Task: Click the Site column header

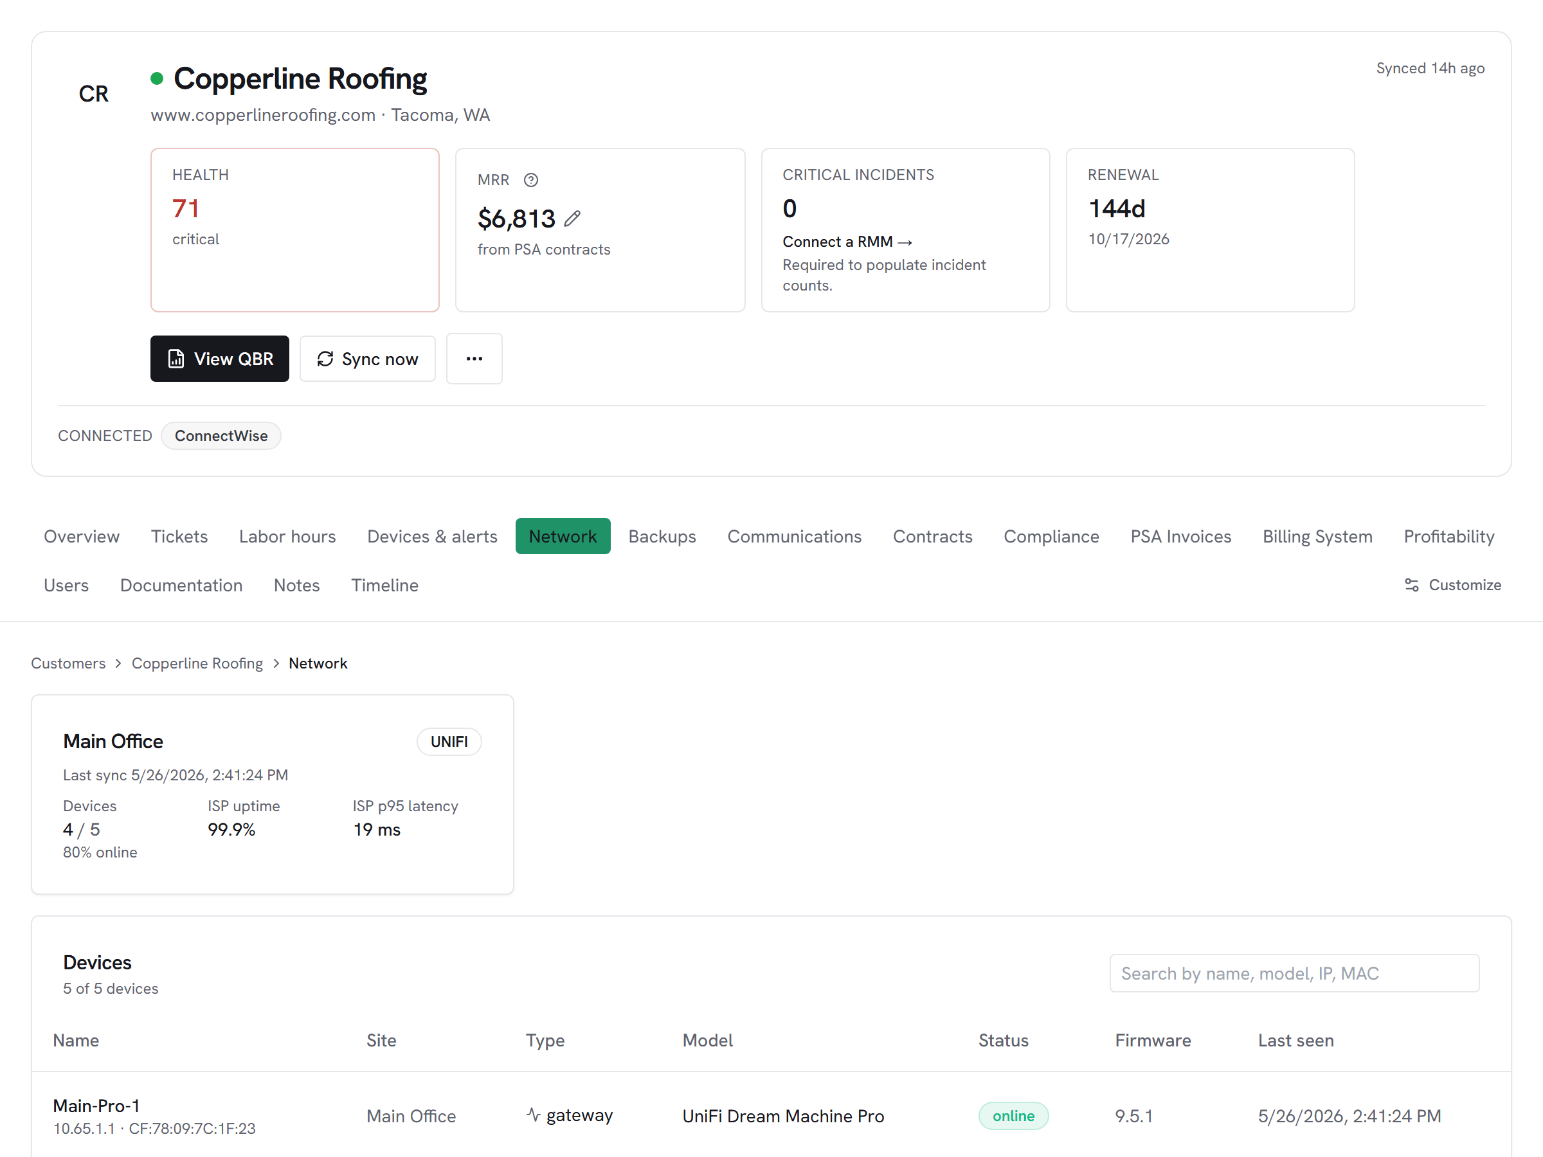Action: [381, 1040]
